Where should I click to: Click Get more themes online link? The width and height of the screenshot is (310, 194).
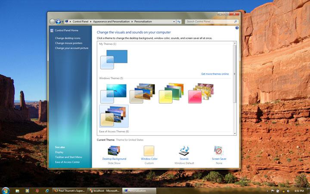215,74
